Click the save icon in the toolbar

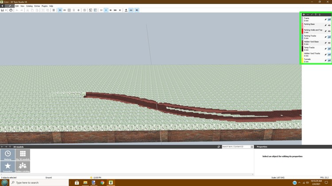(2, 10)
